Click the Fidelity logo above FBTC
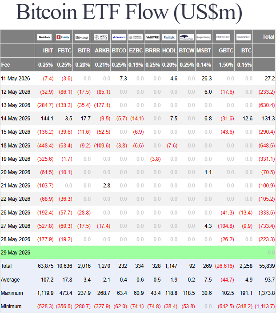Image resolution: width=276 pixels, height=314 pixels. (x=63, y=37)
